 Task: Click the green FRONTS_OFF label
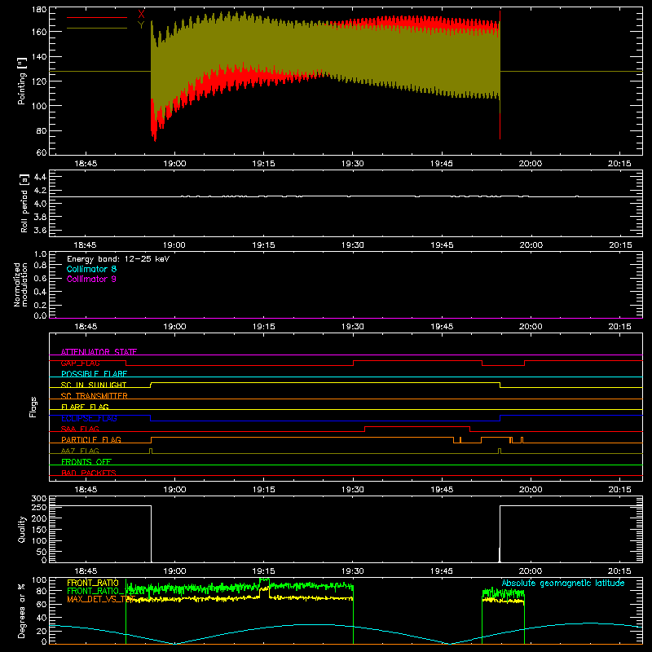[x=86, y=461]
